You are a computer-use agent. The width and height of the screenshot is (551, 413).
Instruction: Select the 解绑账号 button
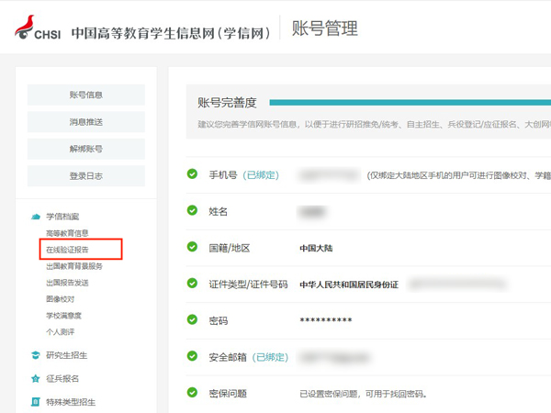[86, 149]
